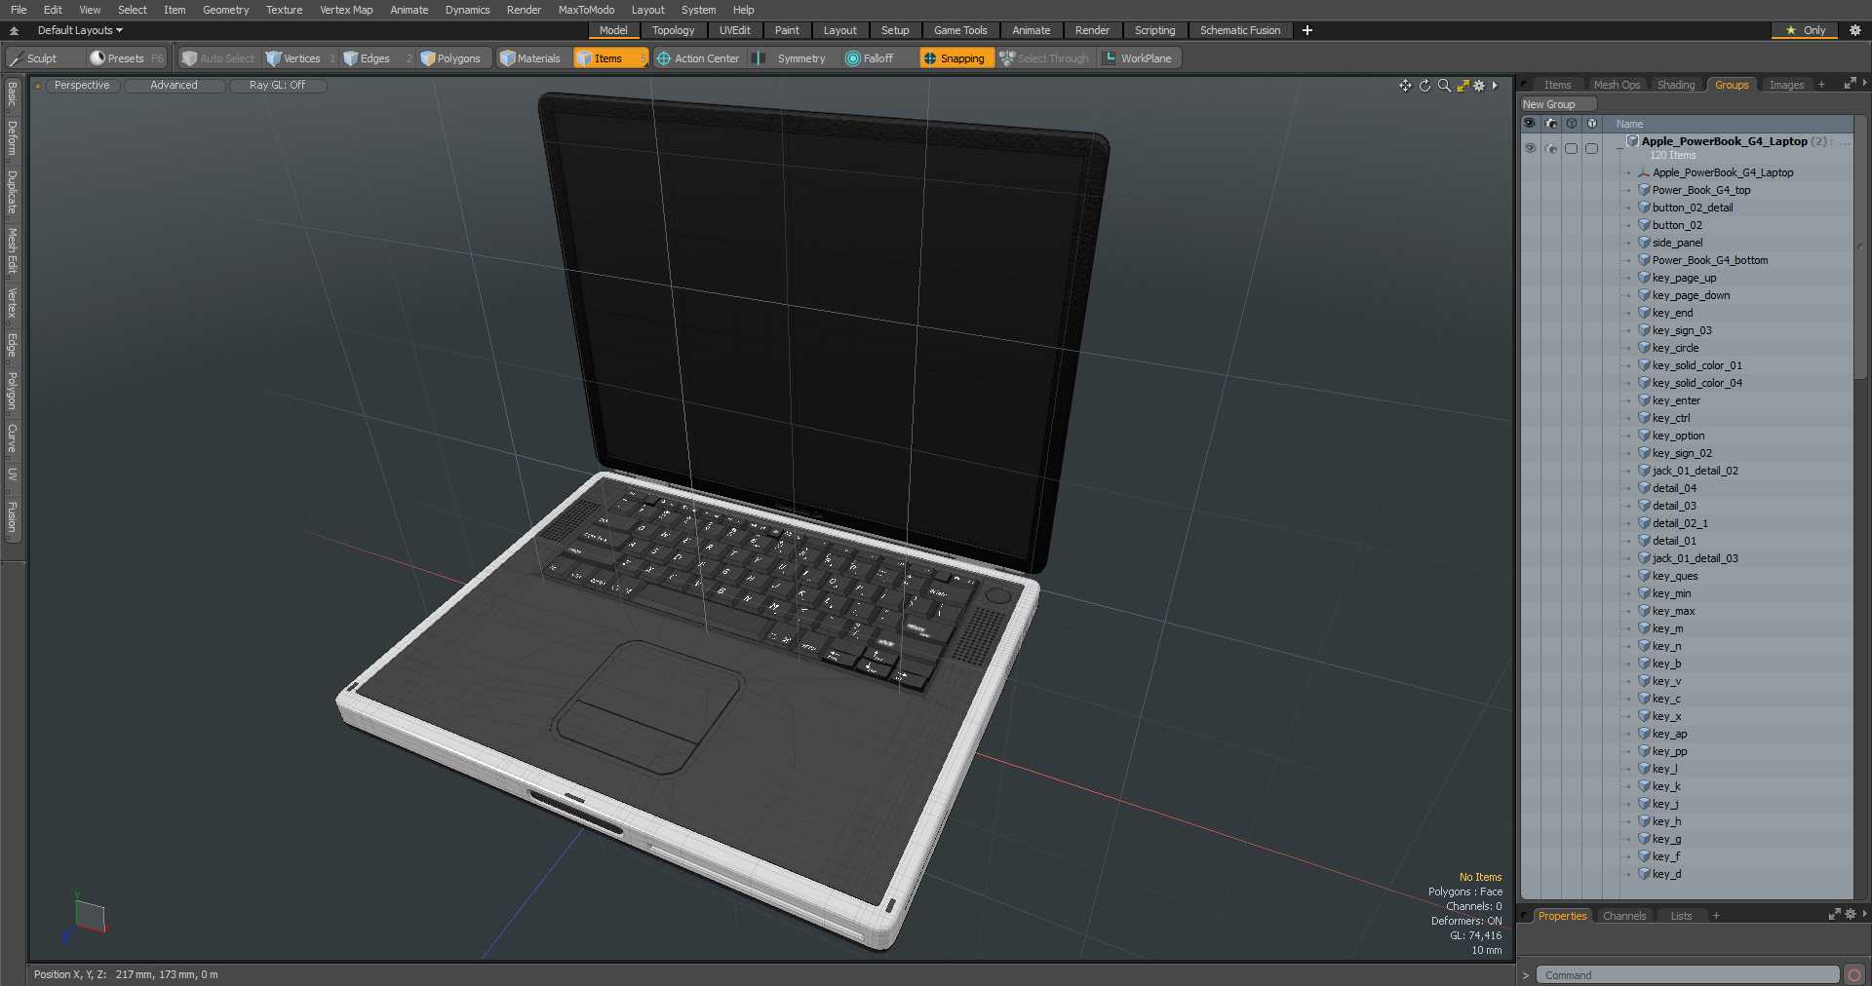The width and height of the screenshot is (1872, 986).
Task: Open the Deform vertical sidebar tab
Action: click(12, 138)
